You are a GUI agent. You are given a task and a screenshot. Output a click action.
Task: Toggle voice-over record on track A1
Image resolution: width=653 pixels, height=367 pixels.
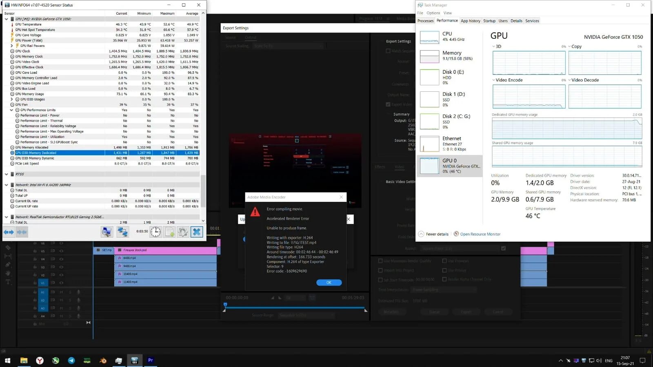[x=78, y=292]
